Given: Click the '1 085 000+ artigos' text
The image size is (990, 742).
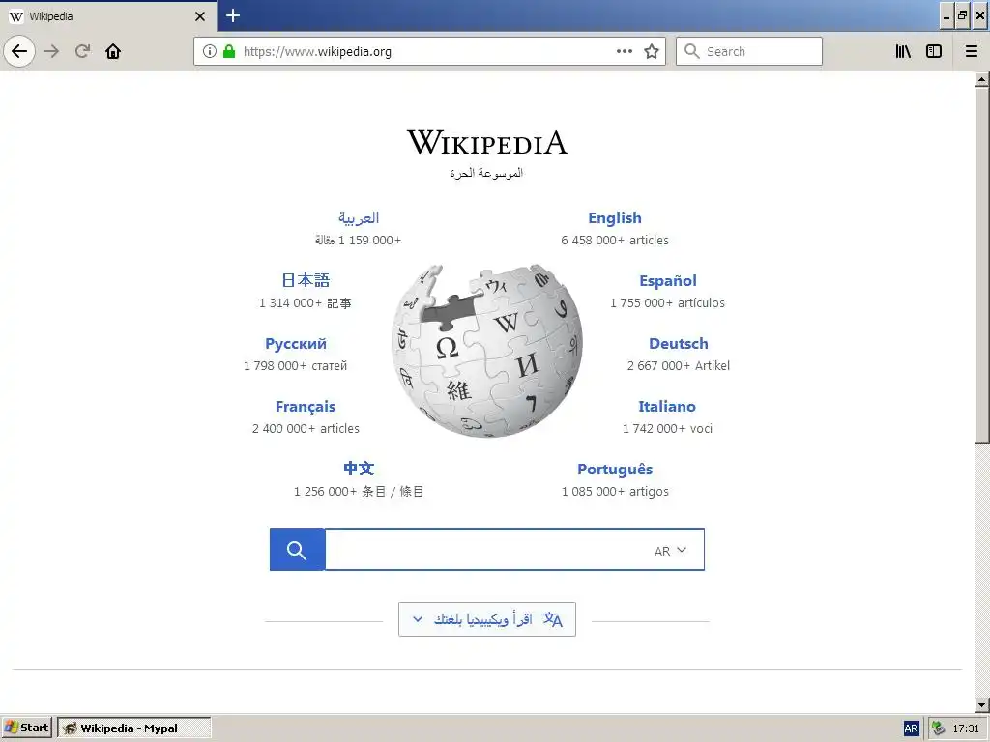Looking at the screenshot, I should click(x=615, y=492).
